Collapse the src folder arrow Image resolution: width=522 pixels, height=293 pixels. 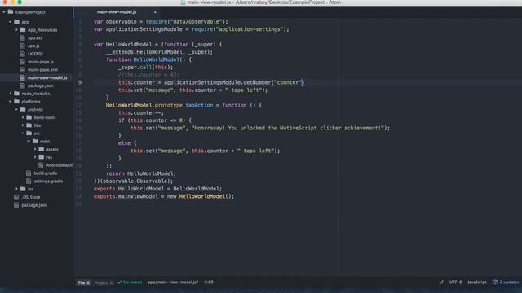23,133
